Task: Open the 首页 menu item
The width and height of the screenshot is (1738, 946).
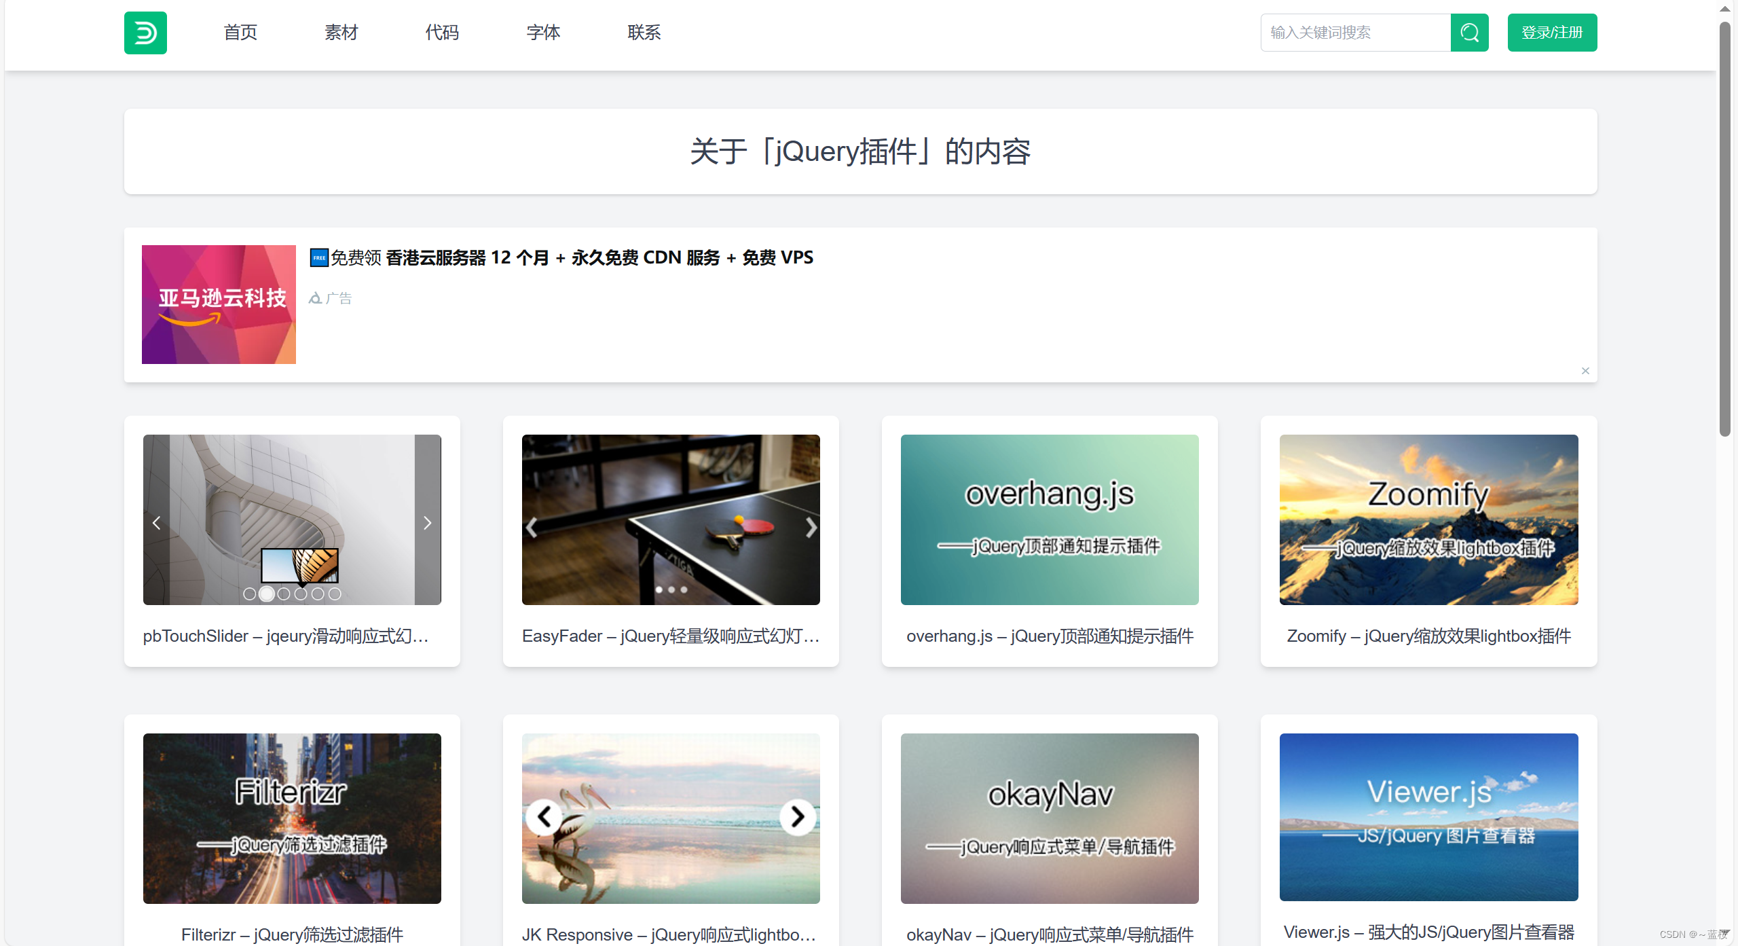Action: click(240, 33)
